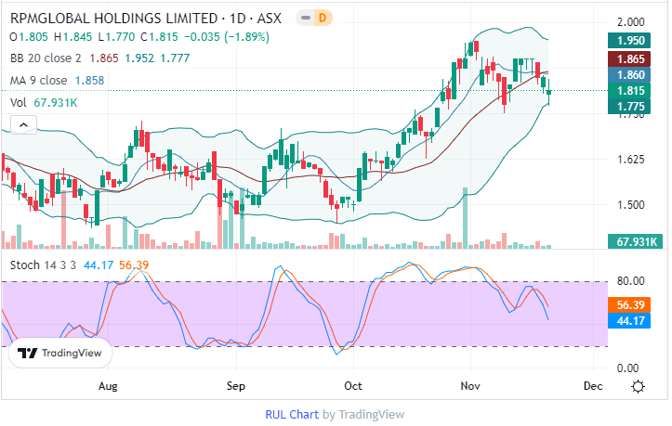Select the Stoch 14 3 3 indicator legend
The height and width of the screenshot is (426, 672).
42,265
